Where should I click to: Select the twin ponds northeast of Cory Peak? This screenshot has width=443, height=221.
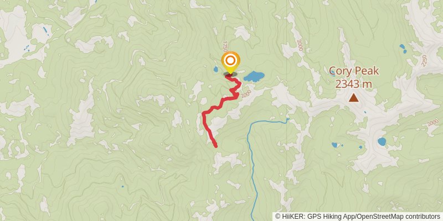click(403, 49)
